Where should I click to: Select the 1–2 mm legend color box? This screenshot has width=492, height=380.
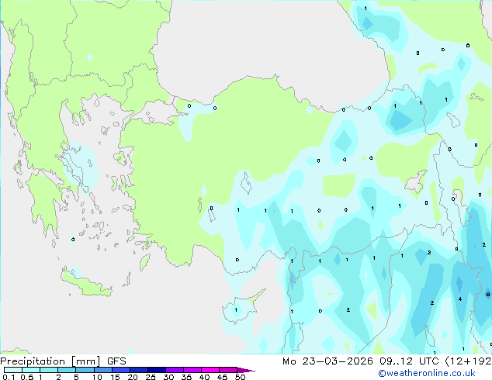[x=49, y=370]
